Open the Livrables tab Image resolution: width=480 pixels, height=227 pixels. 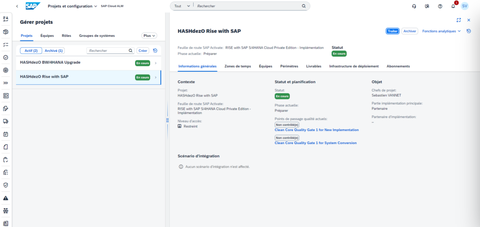coord(314,66)
